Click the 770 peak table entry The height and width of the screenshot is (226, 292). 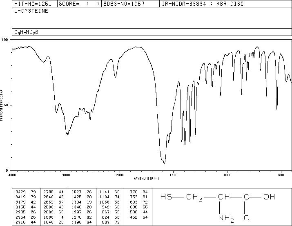point(134,192)
